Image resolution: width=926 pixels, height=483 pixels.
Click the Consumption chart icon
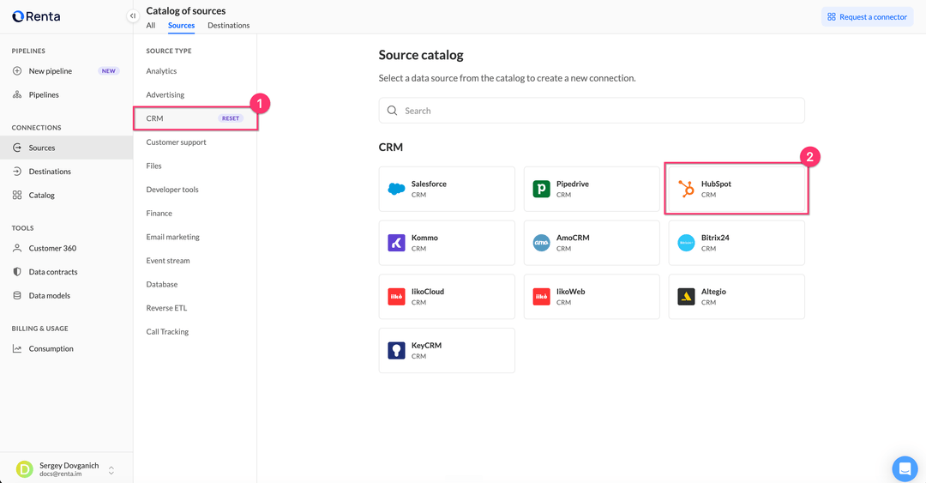17,349
